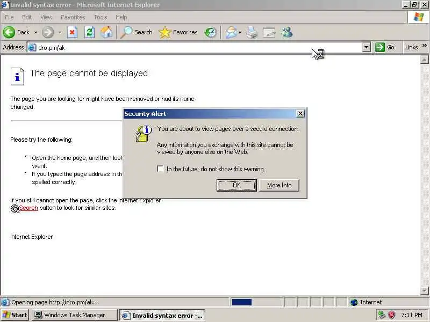Expand the address bar dropdown list

(366, 47)
